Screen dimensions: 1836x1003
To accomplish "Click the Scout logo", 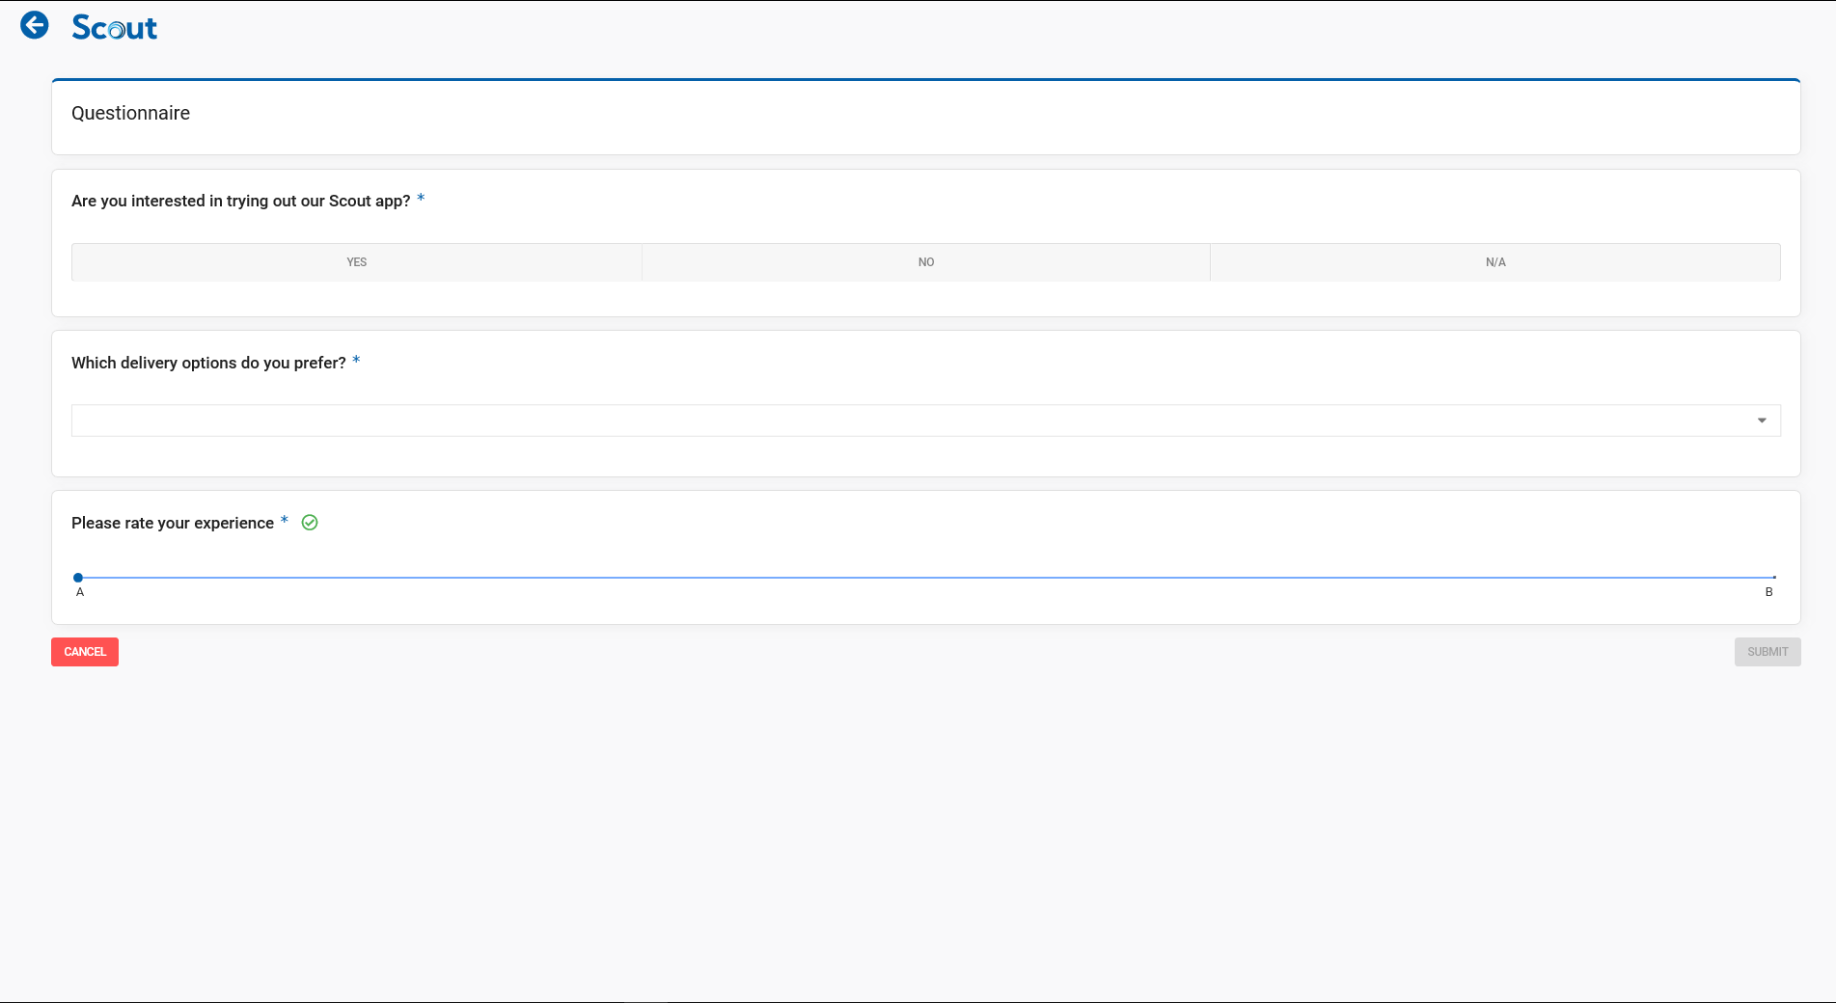I will coord(114,27).
